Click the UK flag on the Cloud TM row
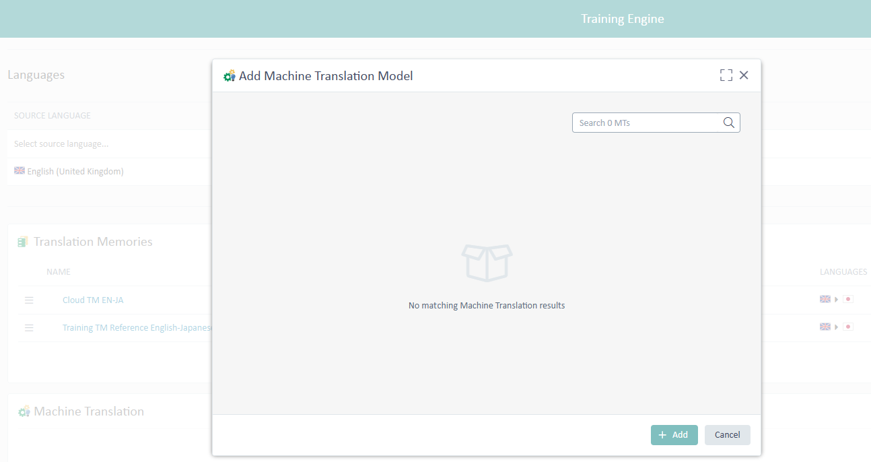Viewport: 871px width, 462px height. [825, 298]
